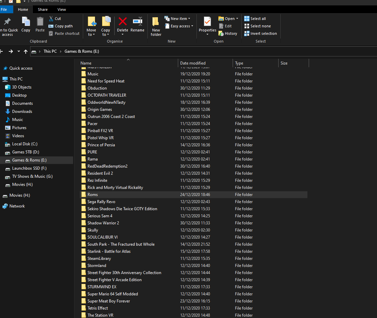Click This PC in address breadcrumb
377x318 pixels.
tap(50, 51)
